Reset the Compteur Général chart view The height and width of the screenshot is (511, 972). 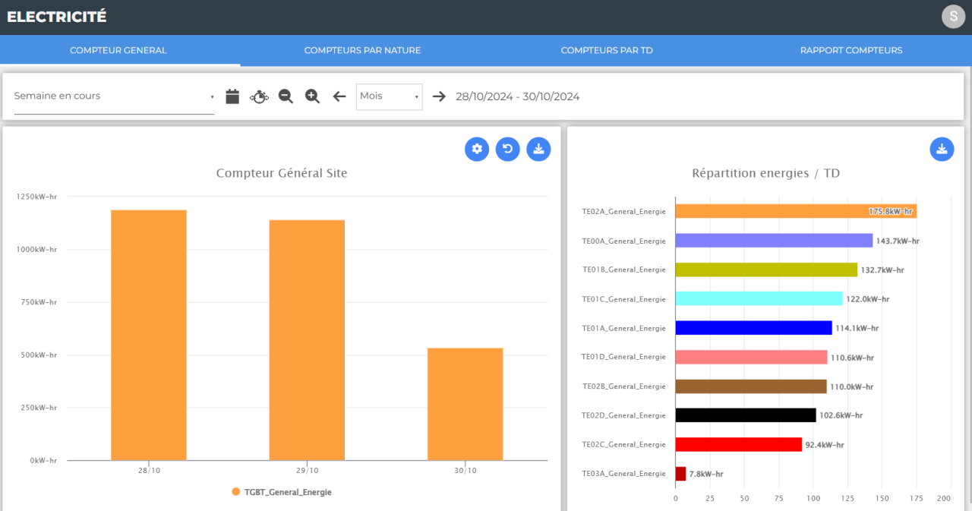click(x=508, y=149)
